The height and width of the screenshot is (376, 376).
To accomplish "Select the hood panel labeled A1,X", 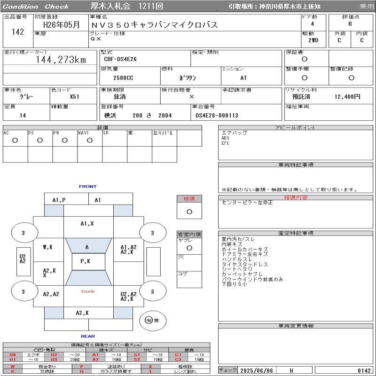I will click(87, 224).
